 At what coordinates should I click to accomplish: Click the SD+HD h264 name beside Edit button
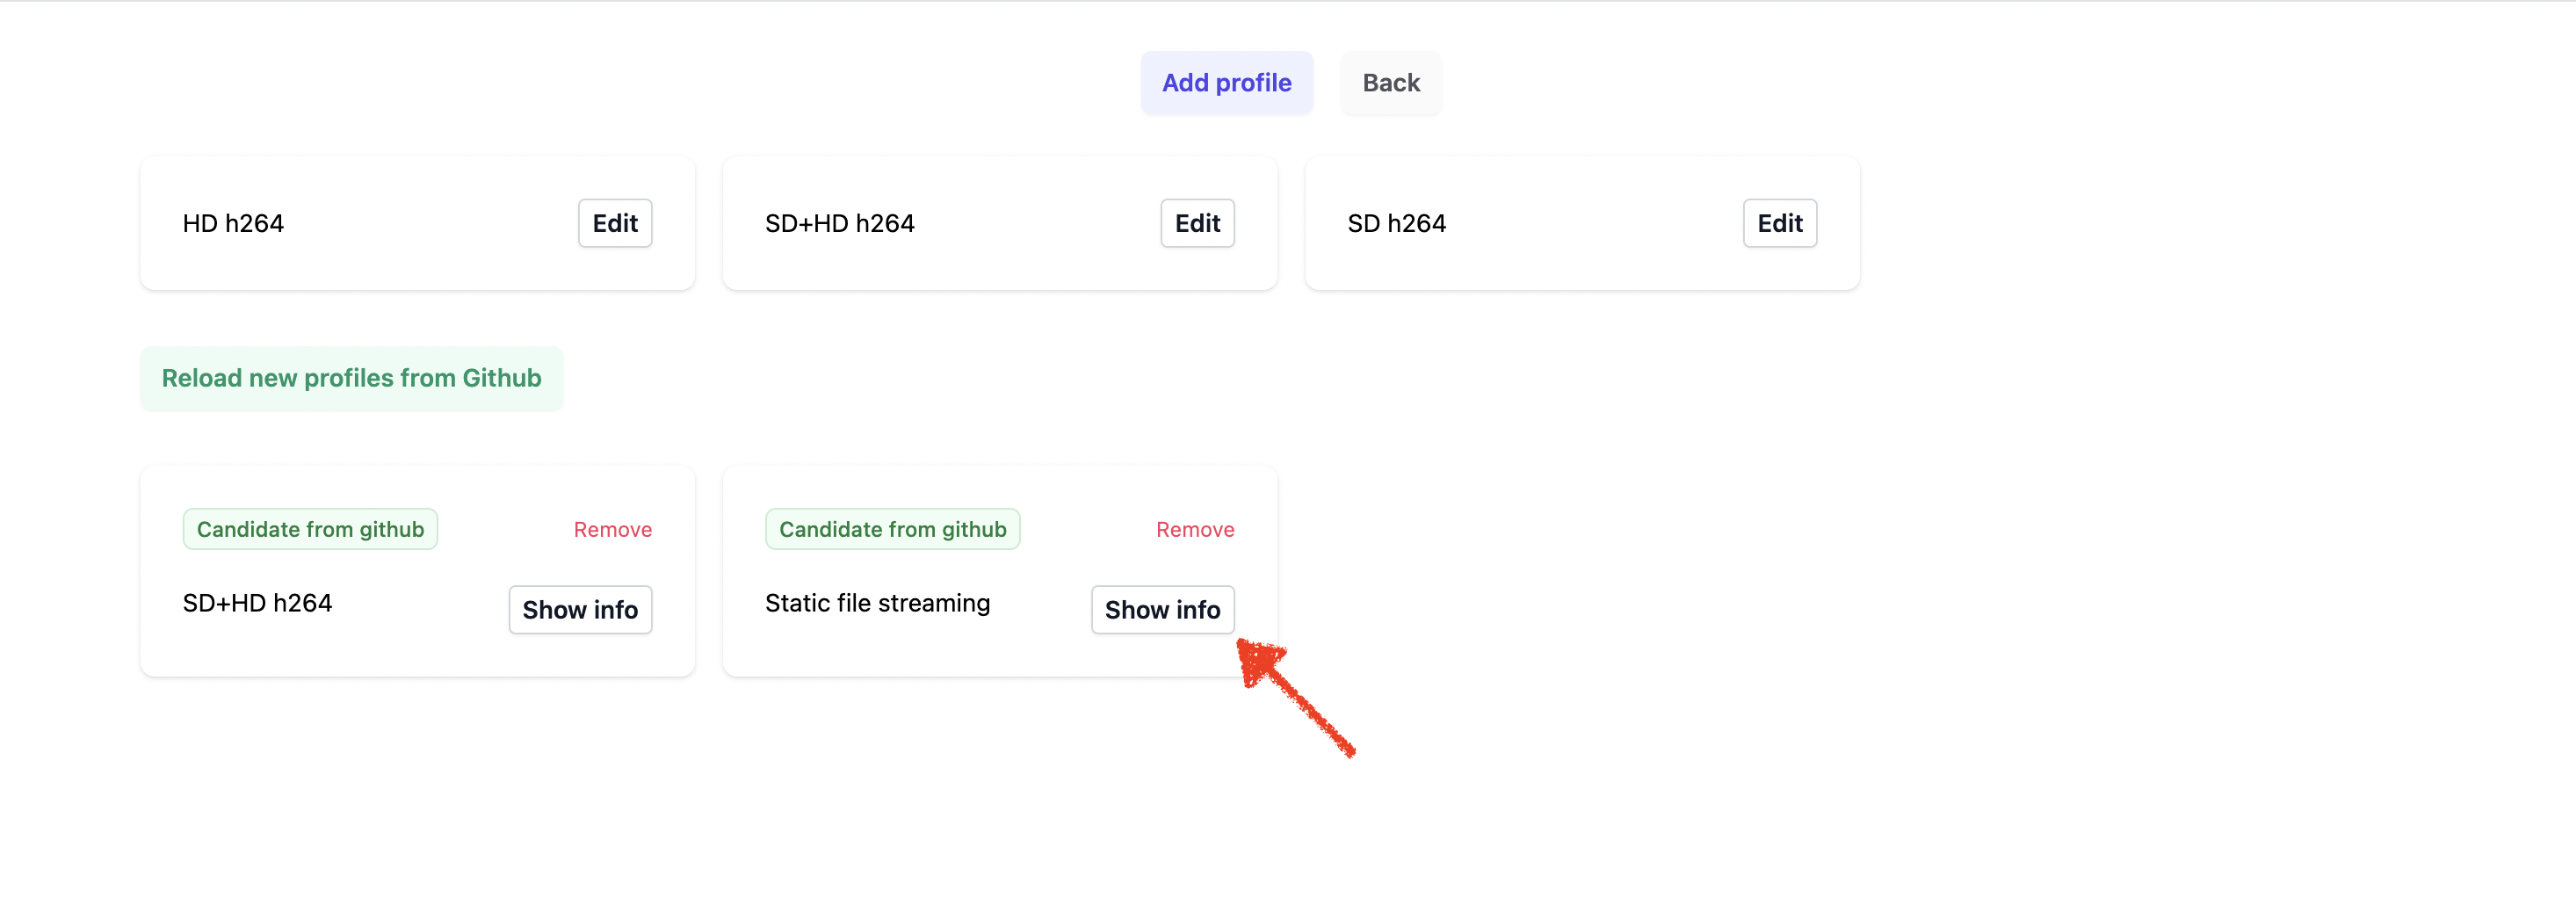(x=839, y=223)
